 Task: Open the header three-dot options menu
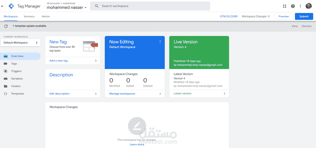[x=301, y=6]
